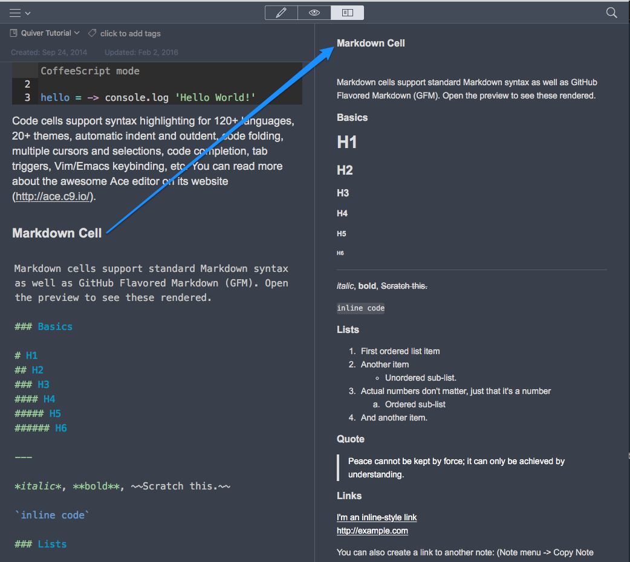The height and width of the screenshot is (562, 630).
Task: Open the http://example.com link in the preview
Action: click(372, 531)
